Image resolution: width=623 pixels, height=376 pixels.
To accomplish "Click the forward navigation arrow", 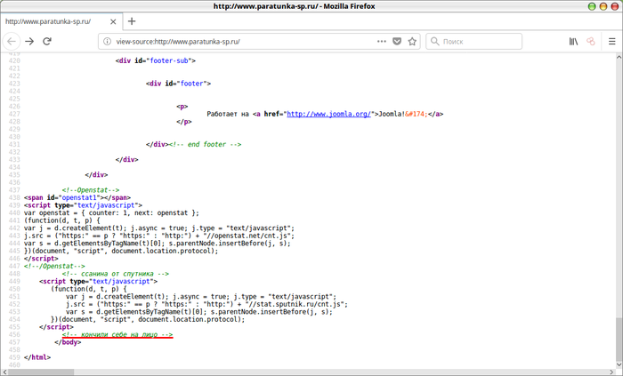I will [30, 41].
